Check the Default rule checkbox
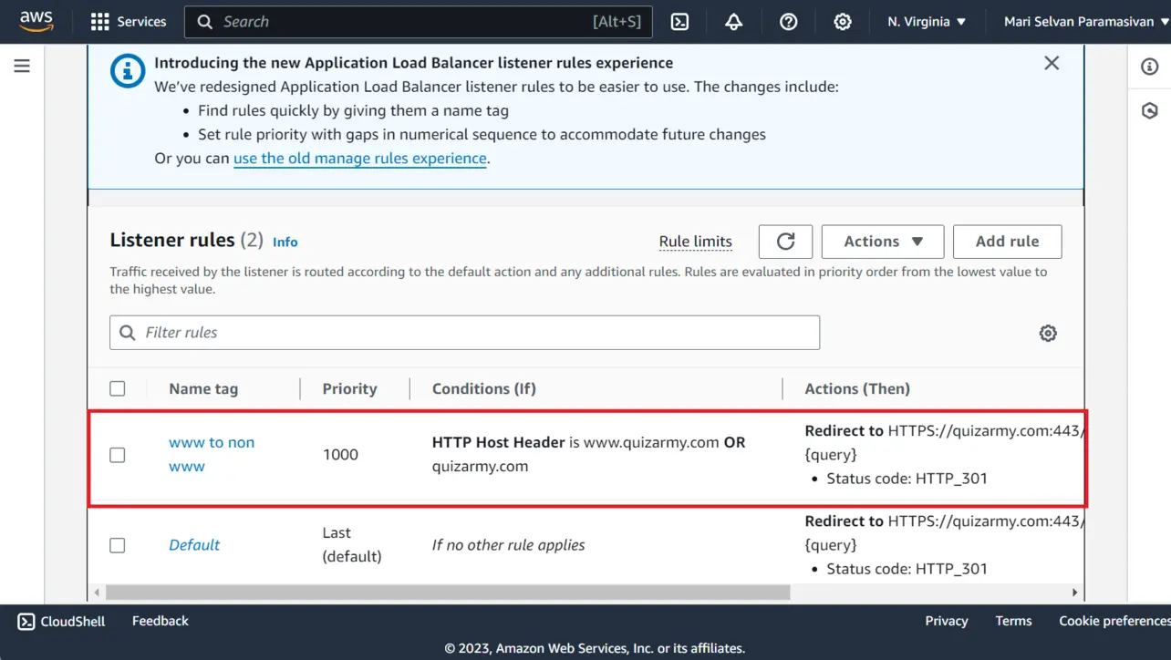The width and height of the screenshot is (1171, 660). (118, 545)
